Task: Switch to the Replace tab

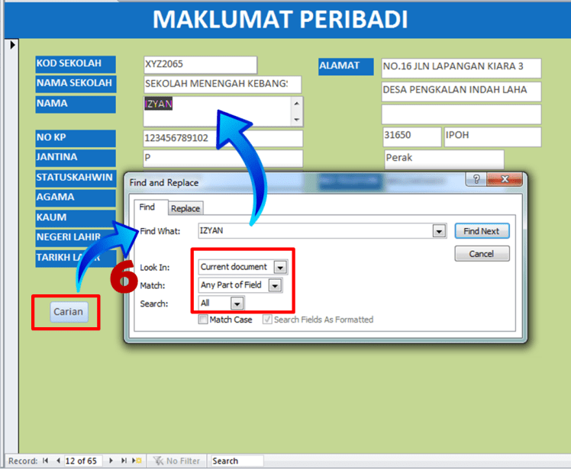Action: point(185,208)
